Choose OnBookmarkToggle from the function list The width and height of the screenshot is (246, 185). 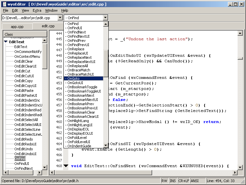(82, 87)
